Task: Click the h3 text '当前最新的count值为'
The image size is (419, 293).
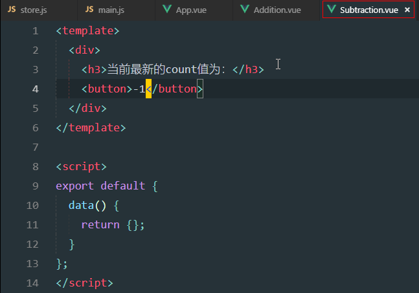Action: (x=166, y=69)
